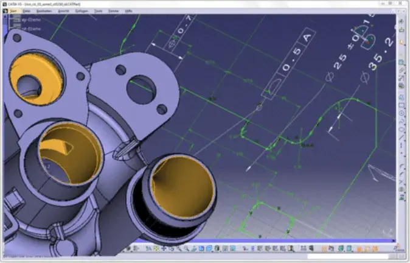410x263 pixels.
Task: Click the Create Multi-View icon
Action: pyautogui.click(x=201, y=248)
